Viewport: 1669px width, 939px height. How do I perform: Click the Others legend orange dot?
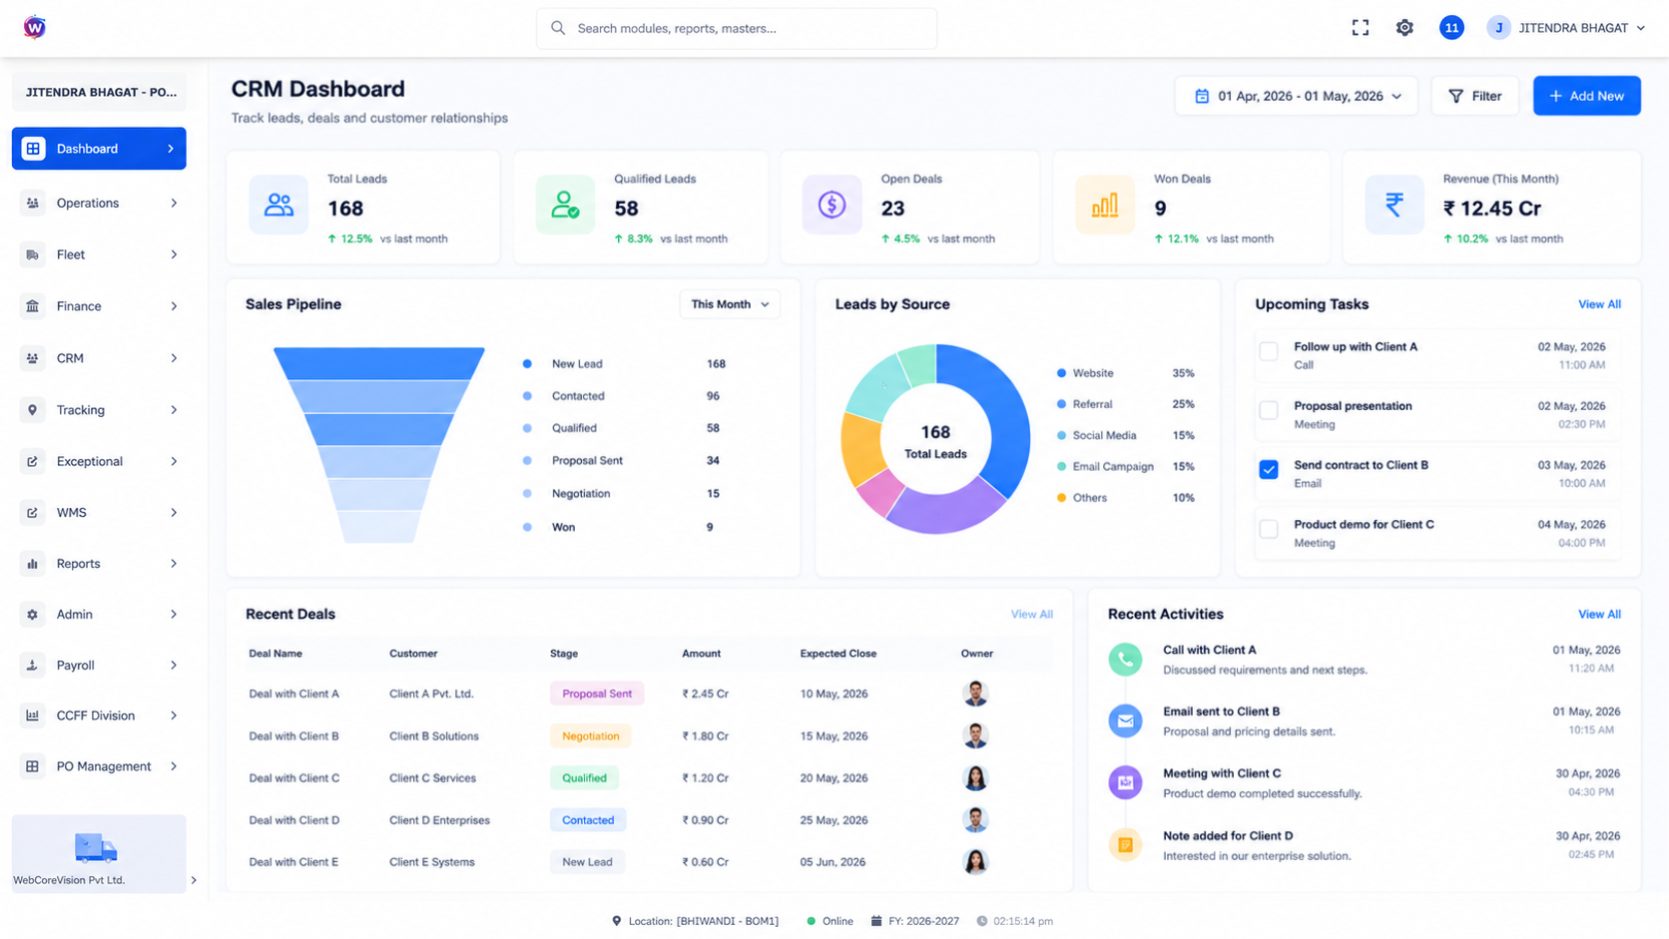click(1061, 498)
